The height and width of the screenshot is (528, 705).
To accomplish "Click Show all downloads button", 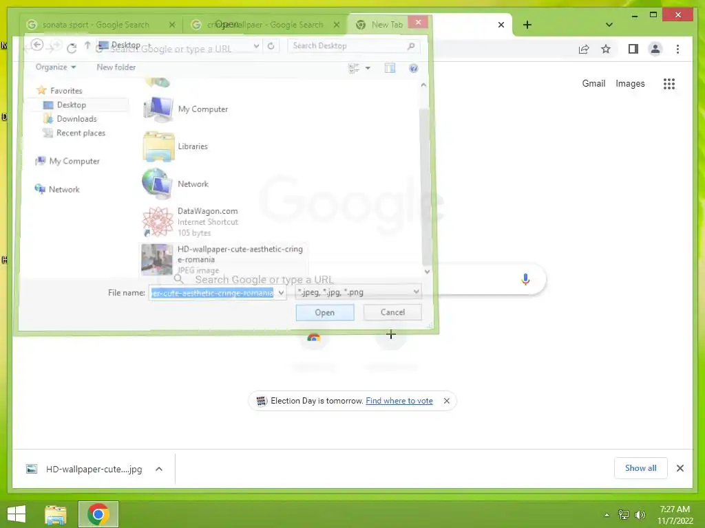I will pos(641,468).
